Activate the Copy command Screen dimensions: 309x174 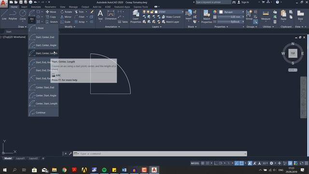tap(51, 17)
